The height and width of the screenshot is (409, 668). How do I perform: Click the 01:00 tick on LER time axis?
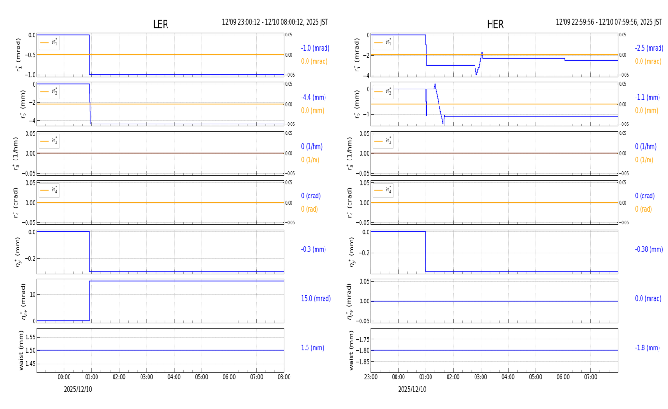point(92,377)
